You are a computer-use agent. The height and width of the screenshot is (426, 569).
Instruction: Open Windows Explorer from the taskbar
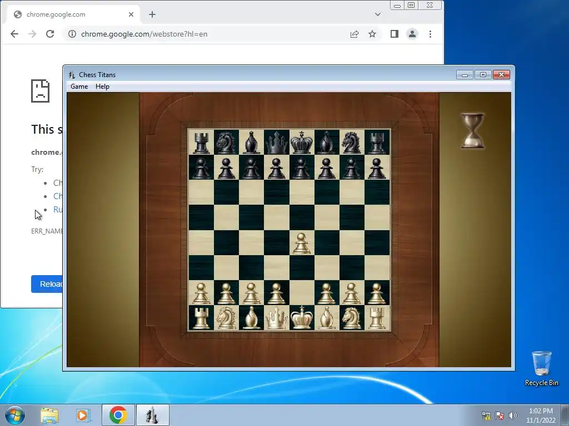tap(49, 415)
